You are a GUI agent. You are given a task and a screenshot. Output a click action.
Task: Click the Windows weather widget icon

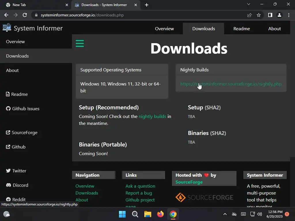click(7, 214)
